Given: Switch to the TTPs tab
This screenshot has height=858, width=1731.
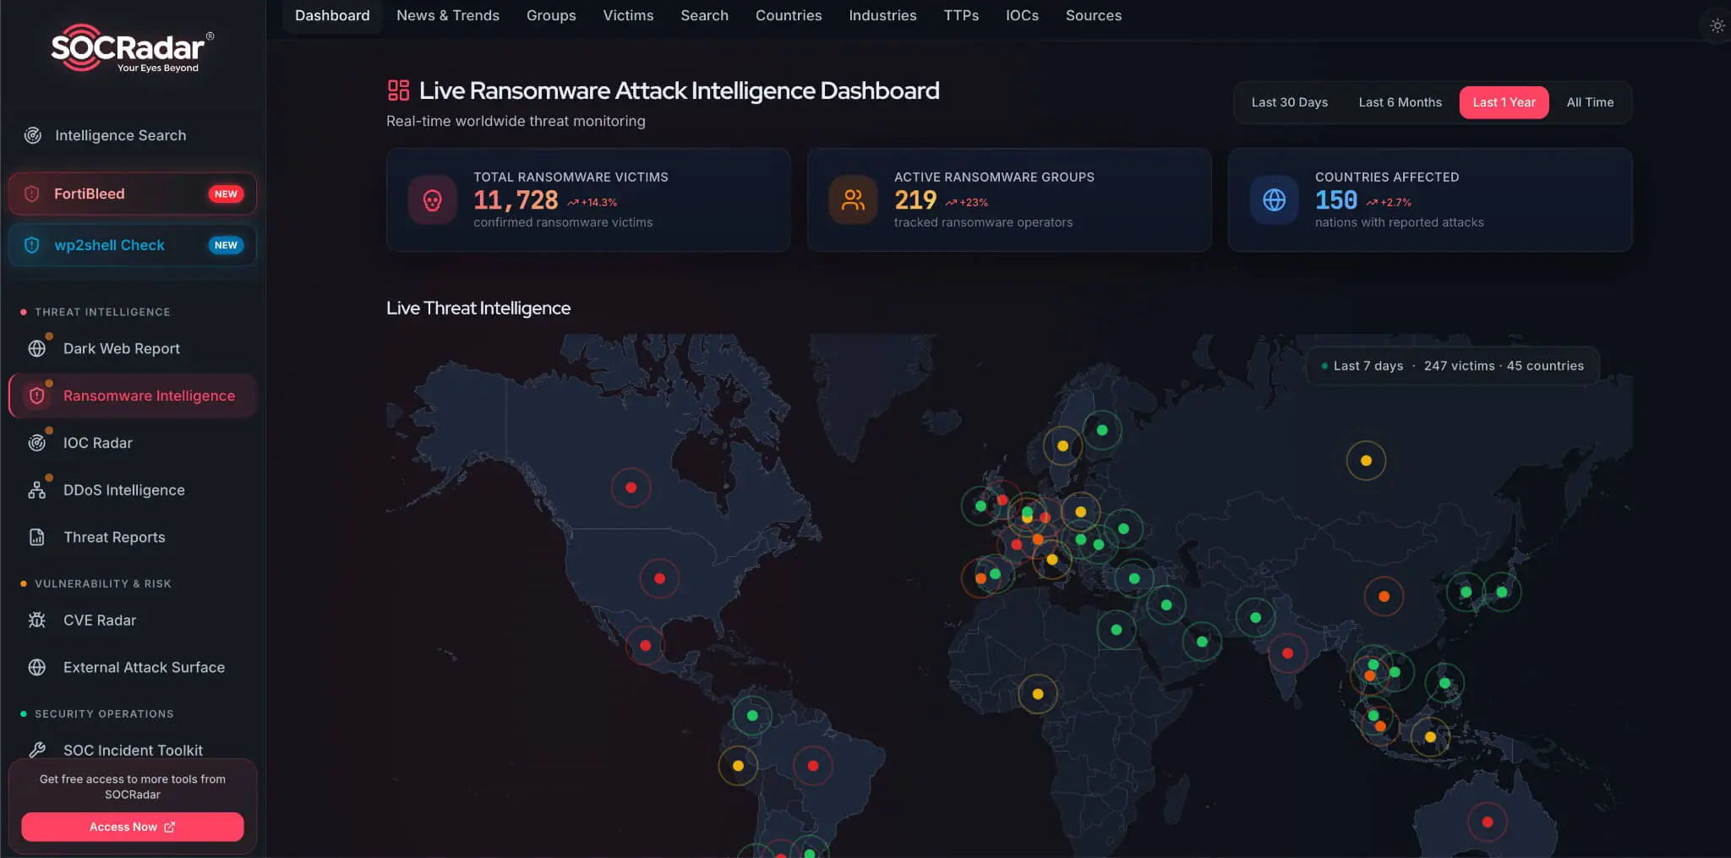Looking at the screenshot, I should (961, 15).
